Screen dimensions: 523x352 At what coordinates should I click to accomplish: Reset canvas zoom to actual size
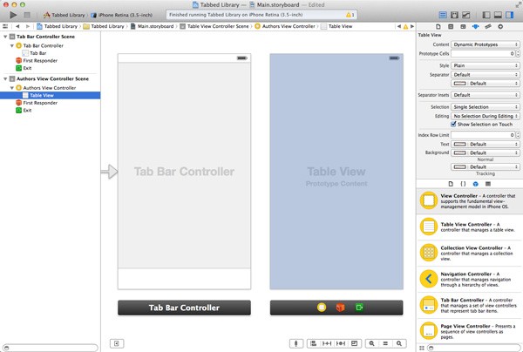pos(385,343)
